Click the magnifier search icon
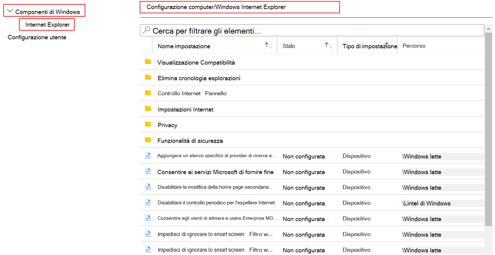Viewport: 495px width, 255px height. (x=146, y=30)
